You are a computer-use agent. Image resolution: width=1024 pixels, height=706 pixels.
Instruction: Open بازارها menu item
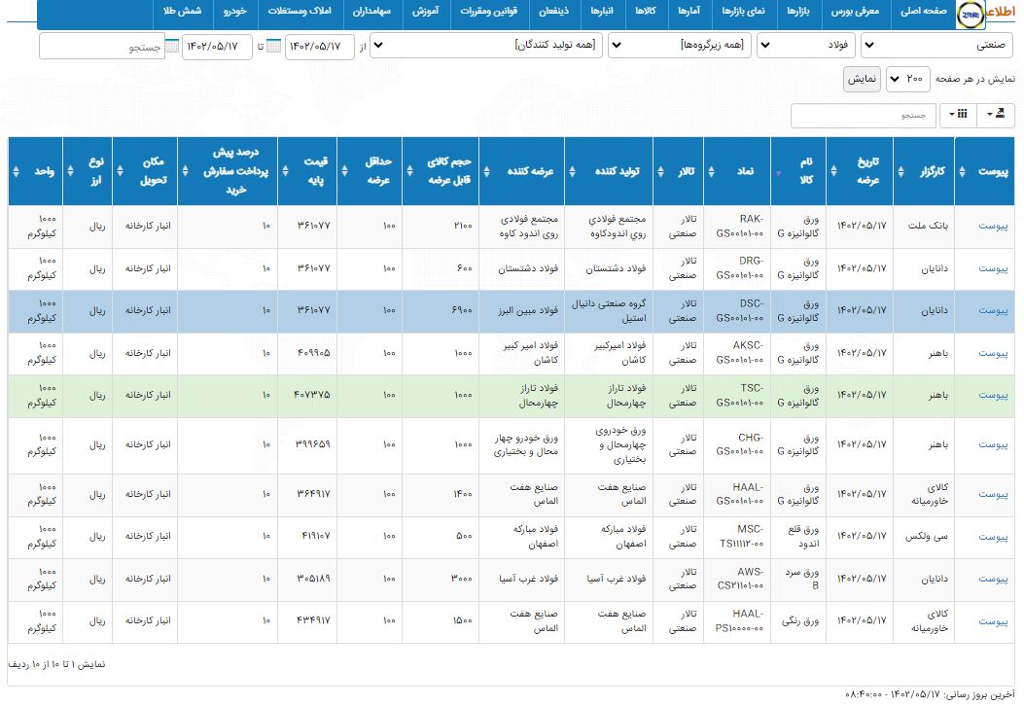click(x=797, y=11)
